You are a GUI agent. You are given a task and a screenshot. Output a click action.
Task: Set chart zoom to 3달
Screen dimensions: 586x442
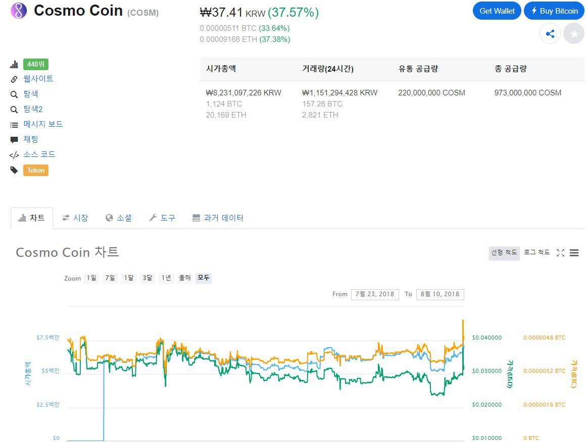coord(148,278)
